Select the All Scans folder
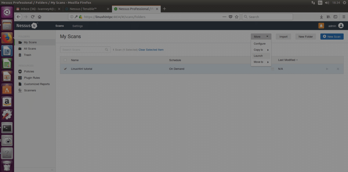Viewport: 348px width, 172px height. pyautogui.click(x=30, y=48)
